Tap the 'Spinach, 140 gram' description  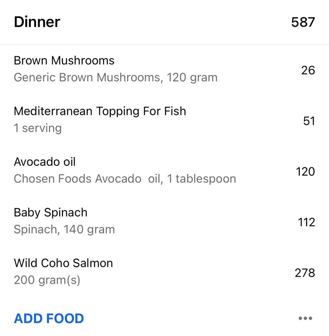64,229
